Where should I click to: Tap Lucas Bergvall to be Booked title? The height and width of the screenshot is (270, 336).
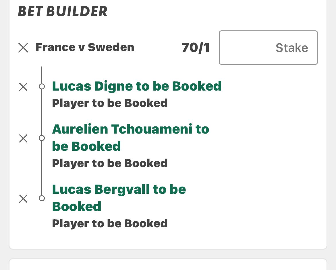(x=119, y=198)
